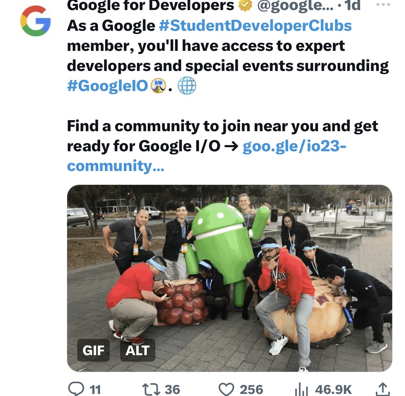
Task: Like the tweet with the heart icon
Action: pyautogui.click(x=226, y=389)
